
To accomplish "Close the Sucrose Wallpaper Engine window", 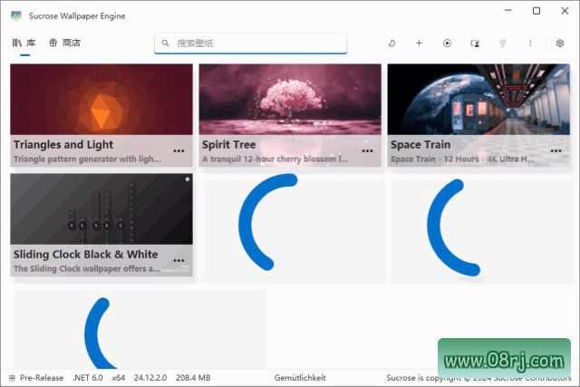I will pos(565,11).
